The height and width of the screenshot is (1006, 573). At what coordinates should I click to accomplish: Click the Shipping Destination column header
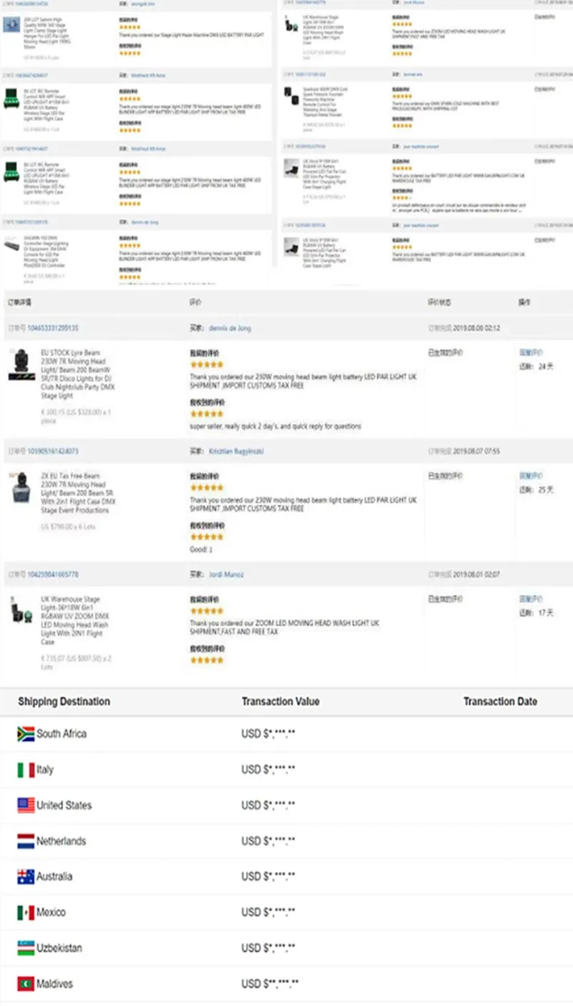(64, 701)
